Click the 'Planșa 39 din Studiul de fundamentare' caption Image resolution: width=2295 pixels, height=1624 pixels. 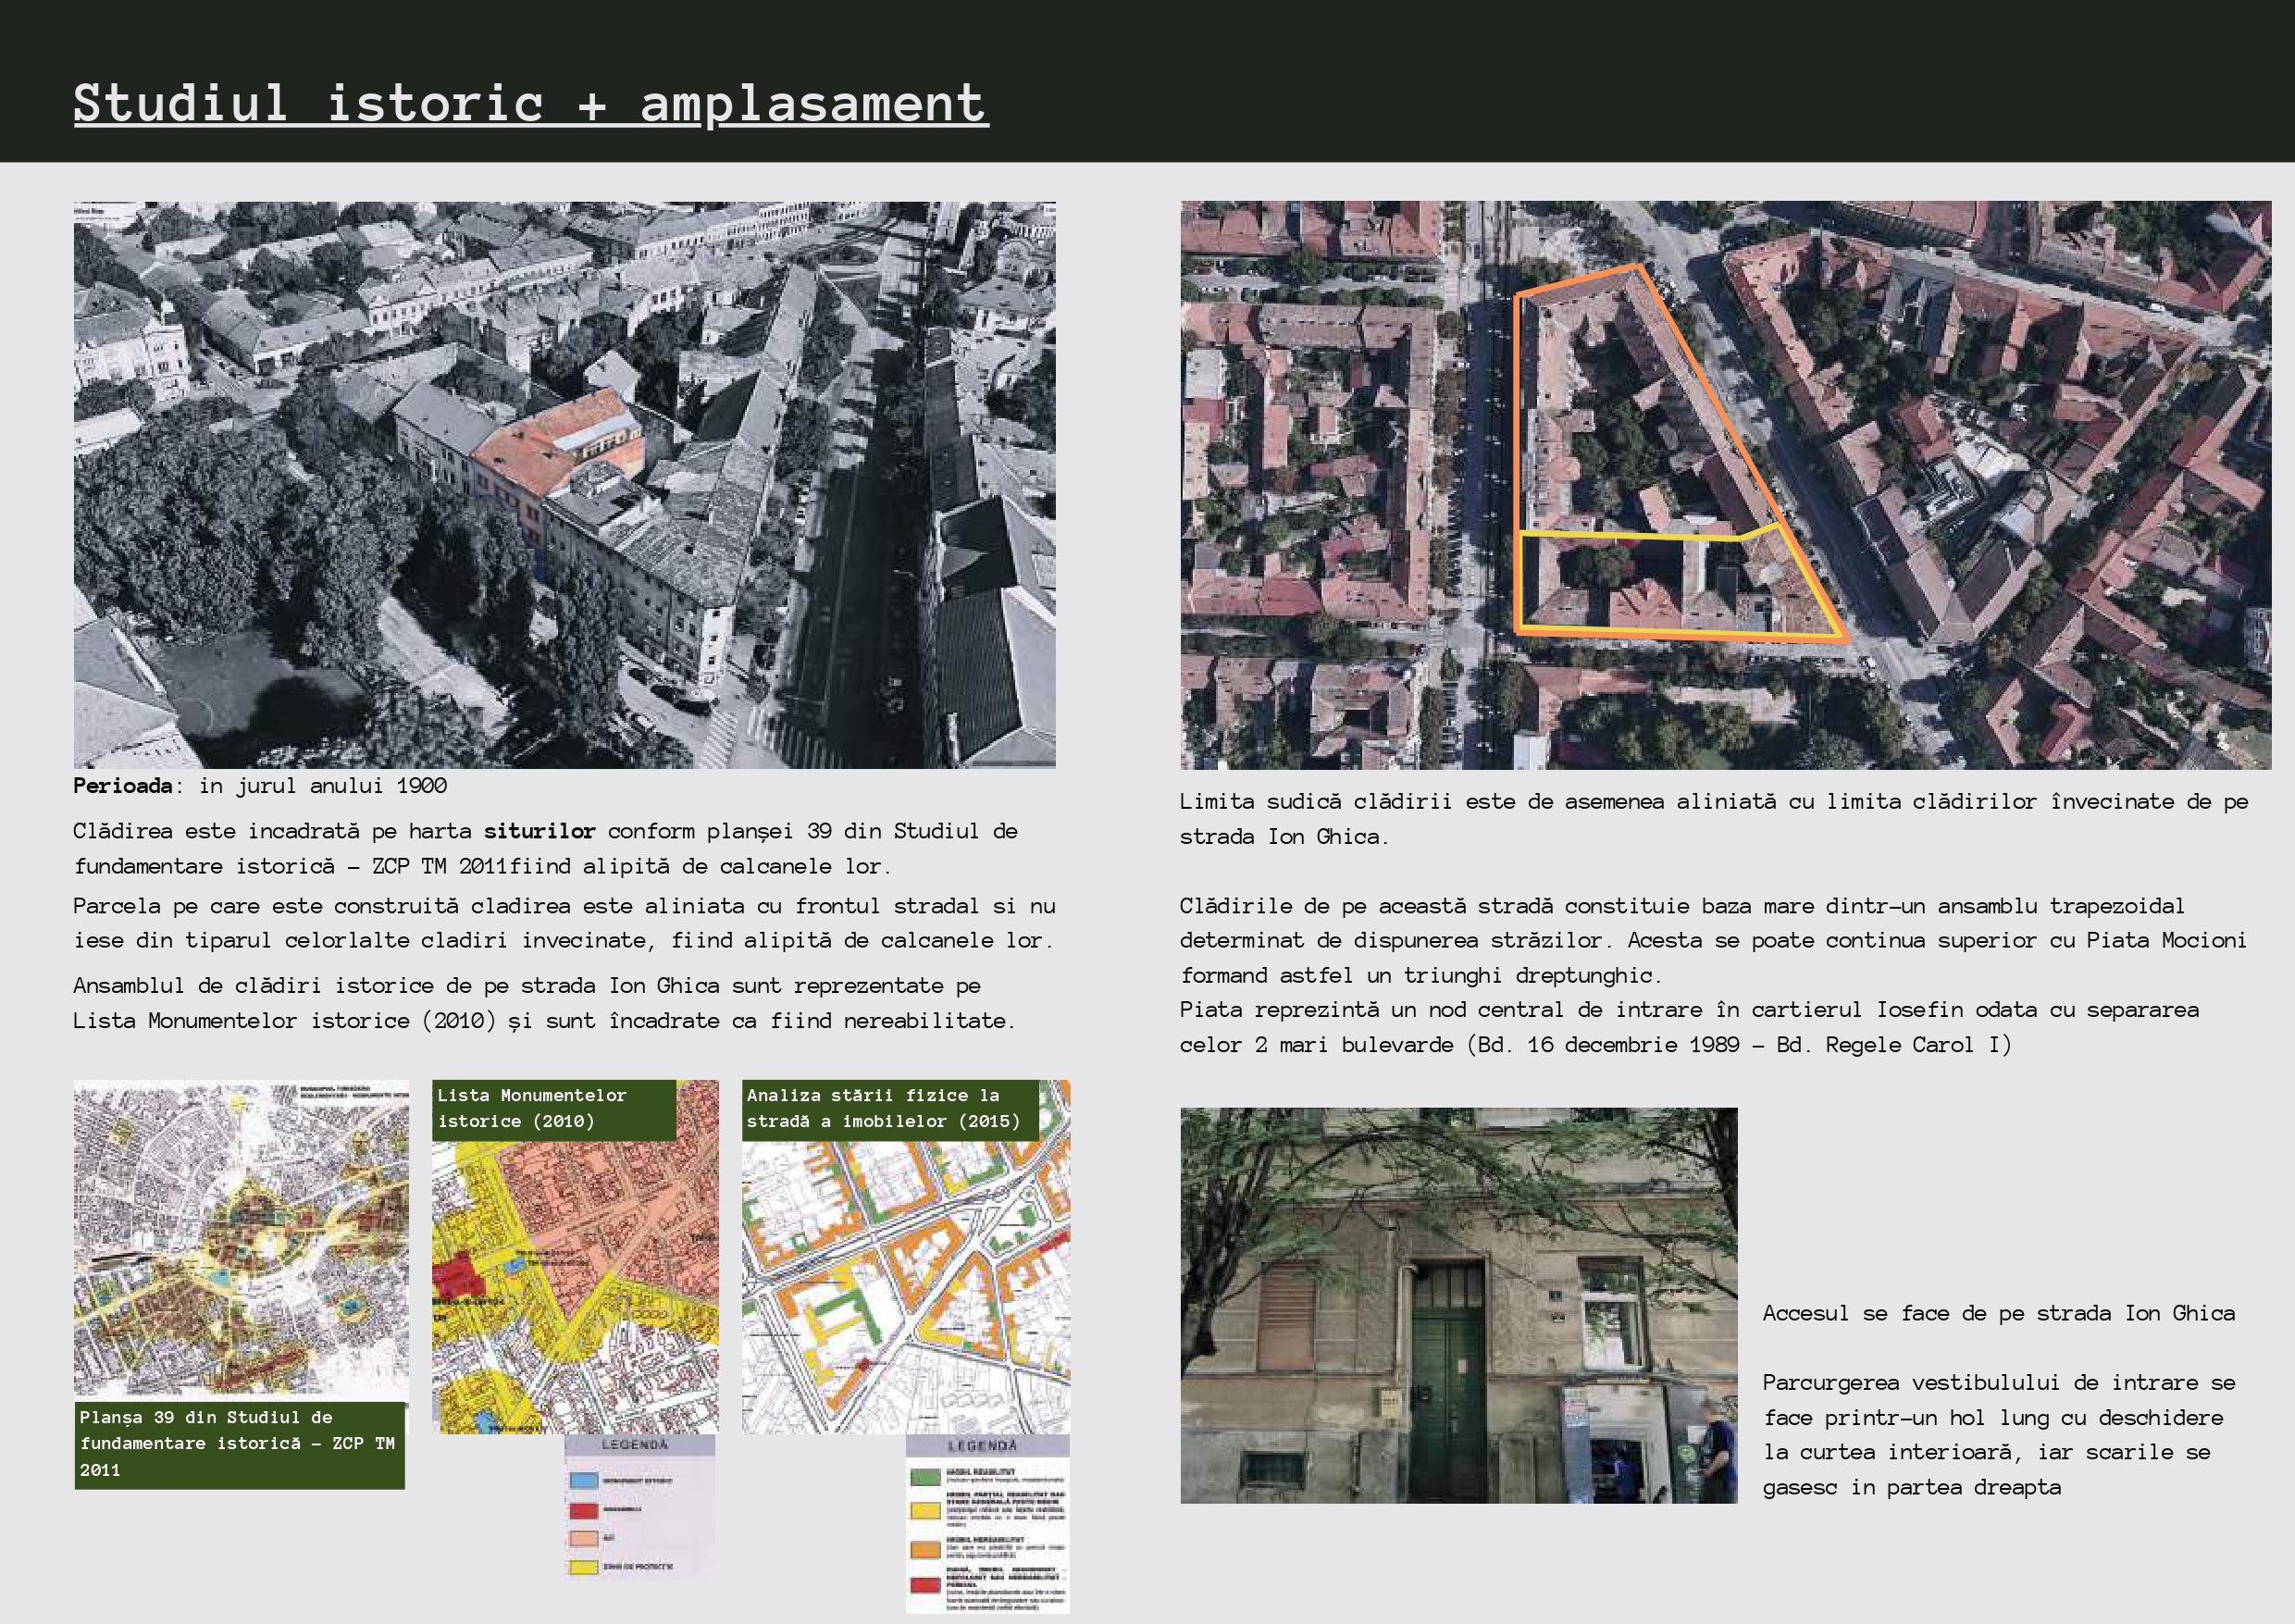click(x=240, y=1445)
